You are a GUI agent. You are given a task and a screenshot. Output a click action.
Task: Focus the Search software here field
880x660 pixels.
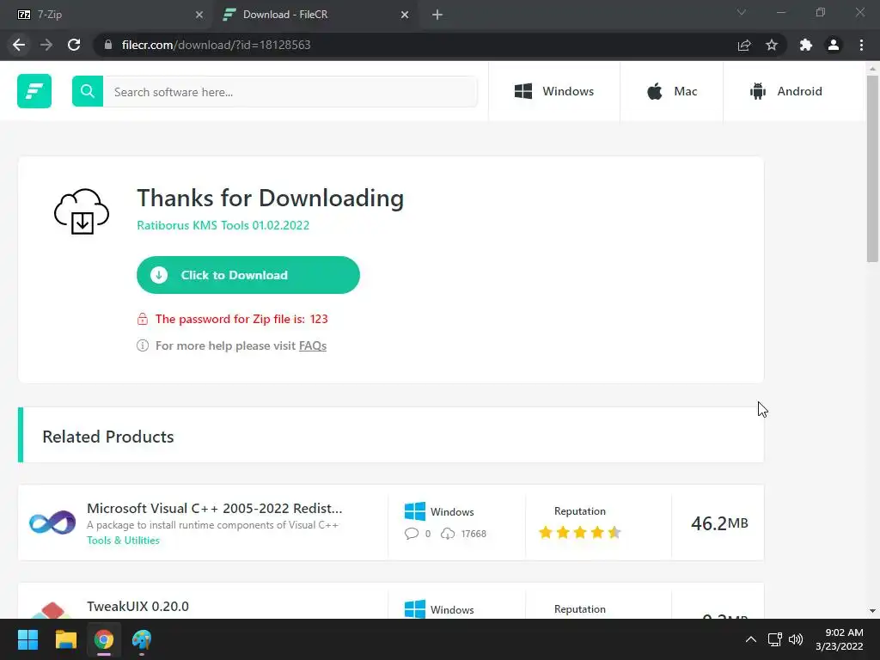290,91
